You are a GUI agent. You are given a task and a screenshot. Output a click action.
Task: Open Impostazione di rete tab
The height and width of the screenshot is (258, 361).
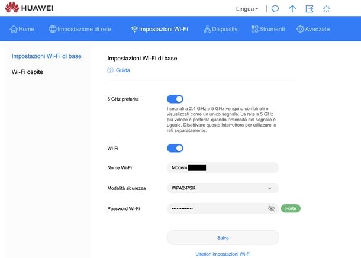[x=80, y=29]
